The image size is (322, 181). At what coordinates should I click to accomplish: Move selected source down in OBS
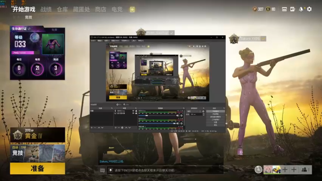coord(129,128)
